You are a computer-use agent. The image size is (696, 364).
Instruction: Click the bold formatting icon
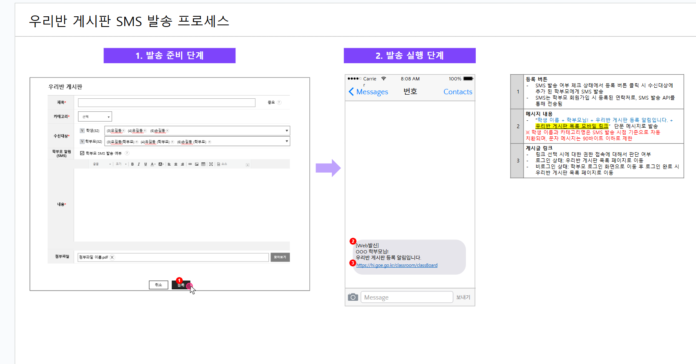coord(132,164)
